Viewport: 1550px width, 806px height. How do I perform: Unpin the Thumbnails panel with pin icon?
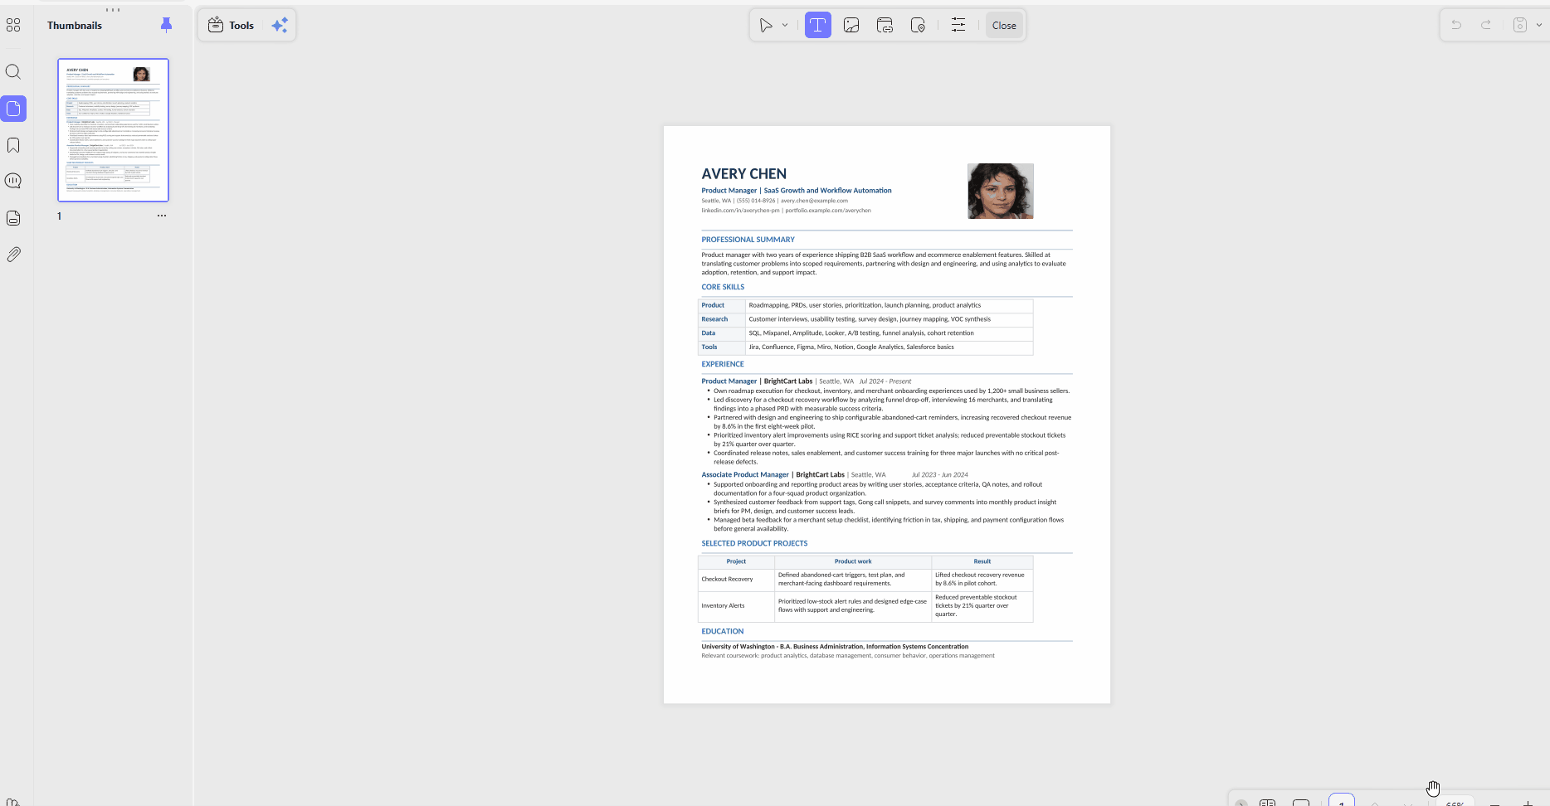[x=166, y=25]
